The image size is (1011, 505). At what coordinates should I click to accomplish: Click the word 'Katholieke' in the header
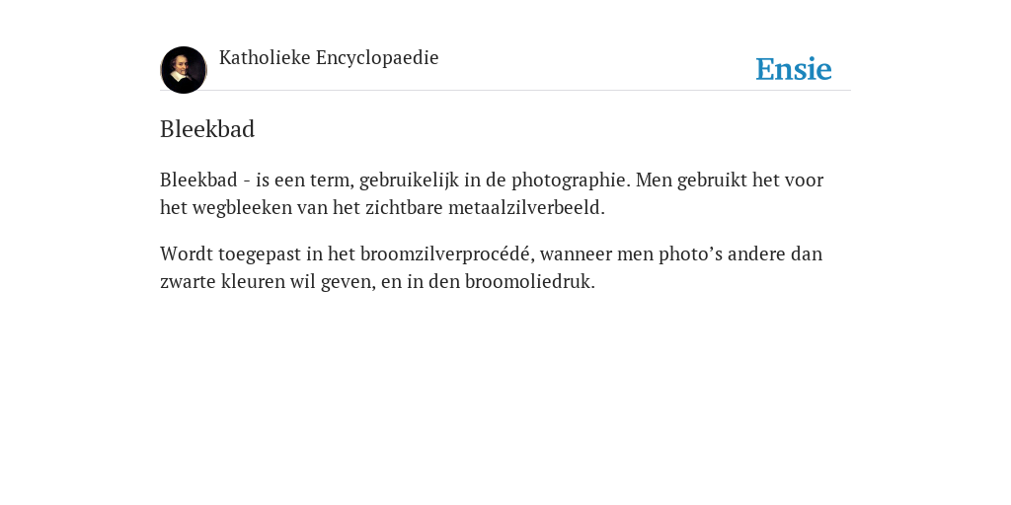265,58
